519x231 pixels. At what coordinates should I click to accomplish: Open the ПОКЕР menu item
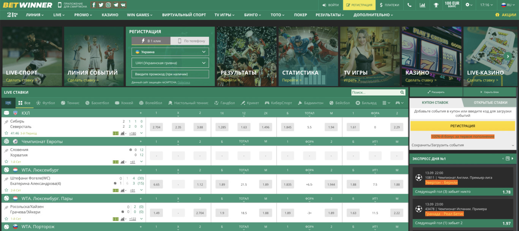pos(301,15)
